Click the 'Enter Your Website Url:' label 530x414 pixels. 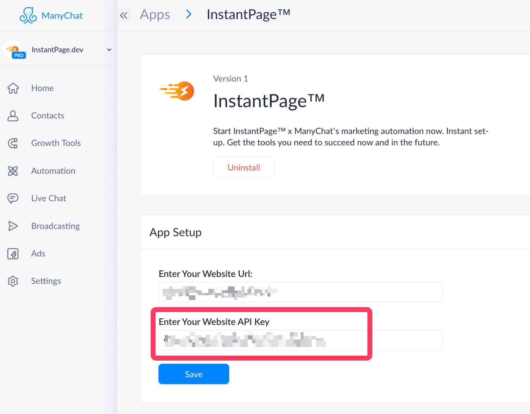point(206,274)
